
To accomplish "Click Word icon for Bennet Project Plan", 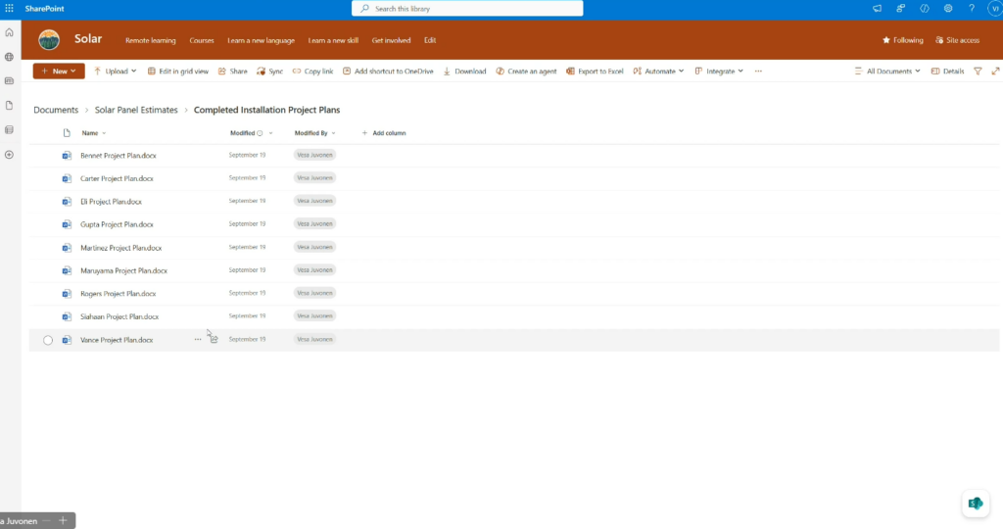I will (67, 156).
